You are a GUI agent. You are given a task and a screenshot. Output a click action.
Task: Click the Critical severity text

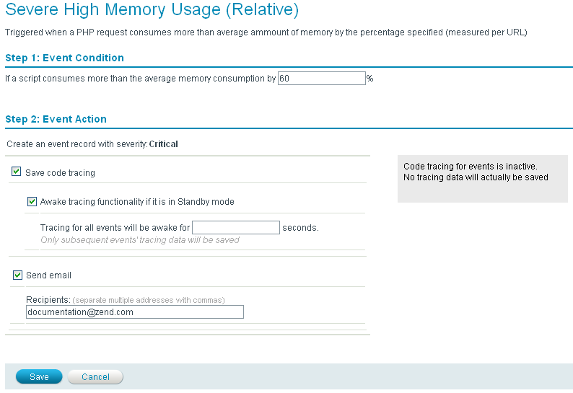pyautogui.click(x=164, y=144)
